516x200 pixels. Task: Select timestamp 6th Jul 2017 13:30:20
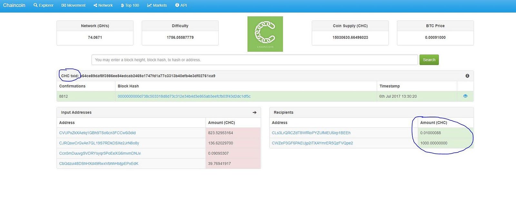tap(398, 96)
